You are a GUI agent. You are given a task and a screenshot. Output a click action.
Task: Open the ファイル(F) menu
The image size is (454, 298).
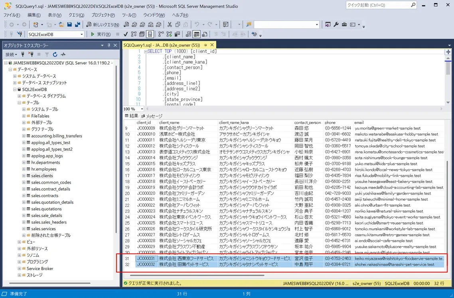[x=12, y=15]
